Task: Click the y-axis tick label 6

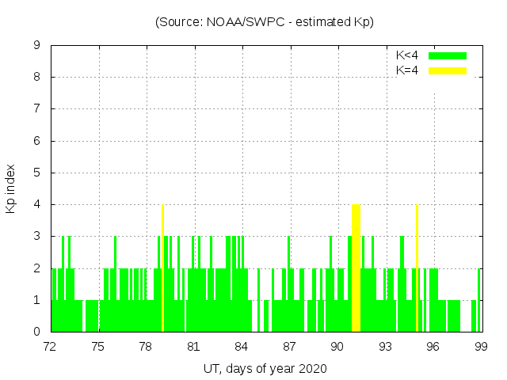Action: click(36, 142)
